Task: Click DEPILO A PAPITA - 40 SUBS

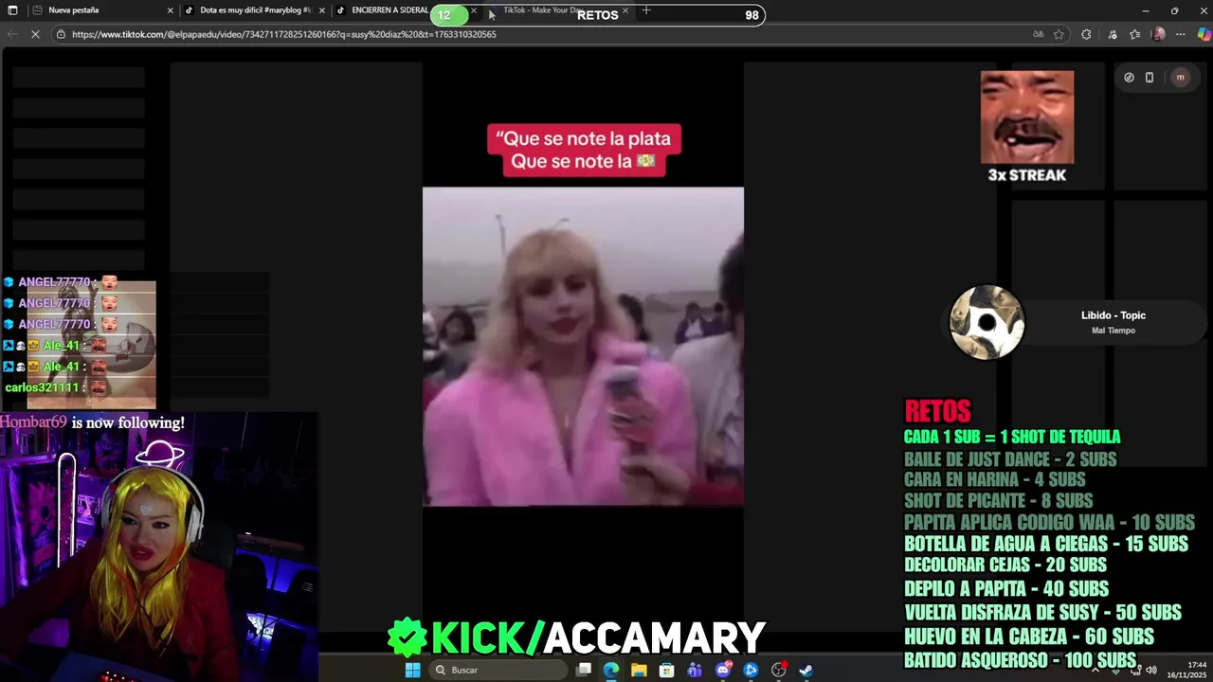Action: [x=1006, y=589]
